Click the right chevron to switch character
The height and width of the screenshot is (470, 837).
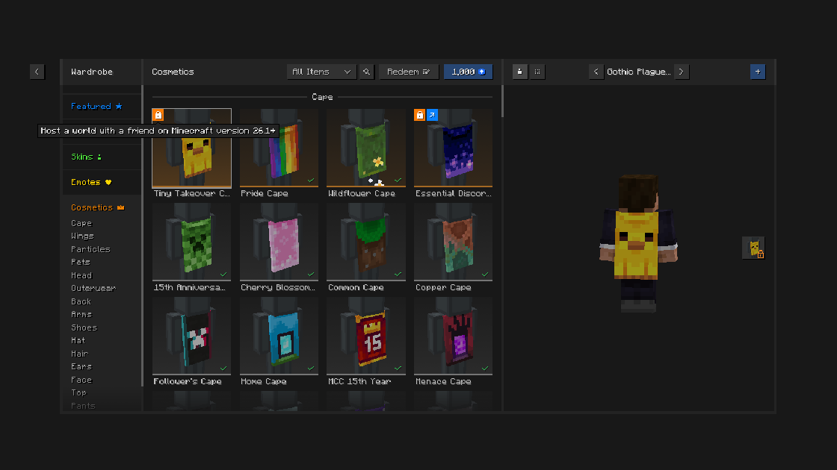(681, 72)
